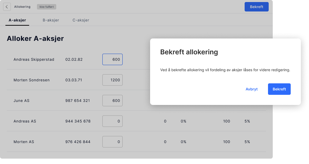
Task: Click the Allokering page title
Action: [22, 7]
